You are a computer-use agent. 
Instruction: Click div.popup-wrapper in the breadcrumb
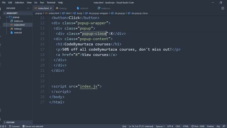[98, 14]
